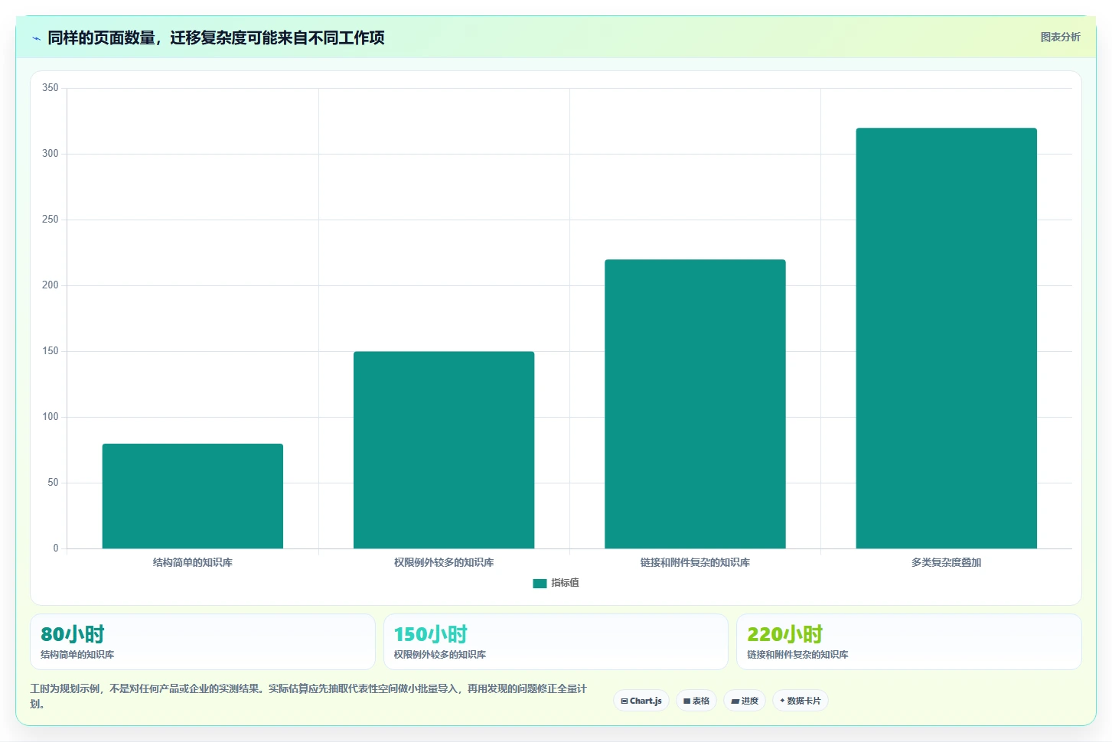Image resolution: width=1112 pixels, height=742 pixels.
Task: Click the 150小时 card value
Action: [x=431, y=634]
